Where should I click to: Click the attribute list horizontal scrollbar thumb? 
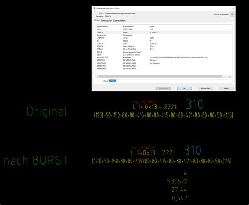160,76
